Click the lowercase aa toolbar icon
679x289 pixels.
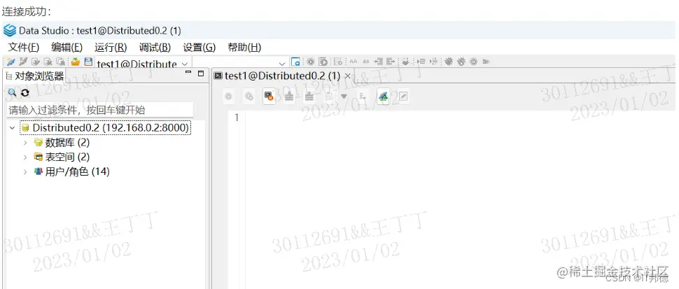366,62
